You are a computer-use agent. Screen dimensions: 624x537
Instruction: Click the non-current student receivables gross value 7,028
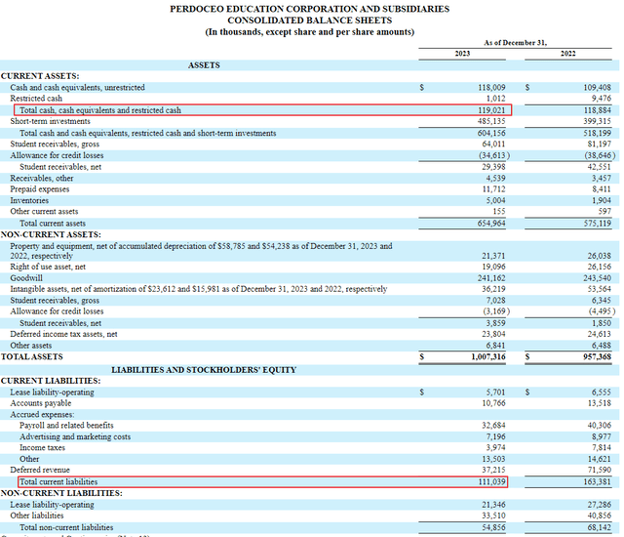tap(496, 301)
